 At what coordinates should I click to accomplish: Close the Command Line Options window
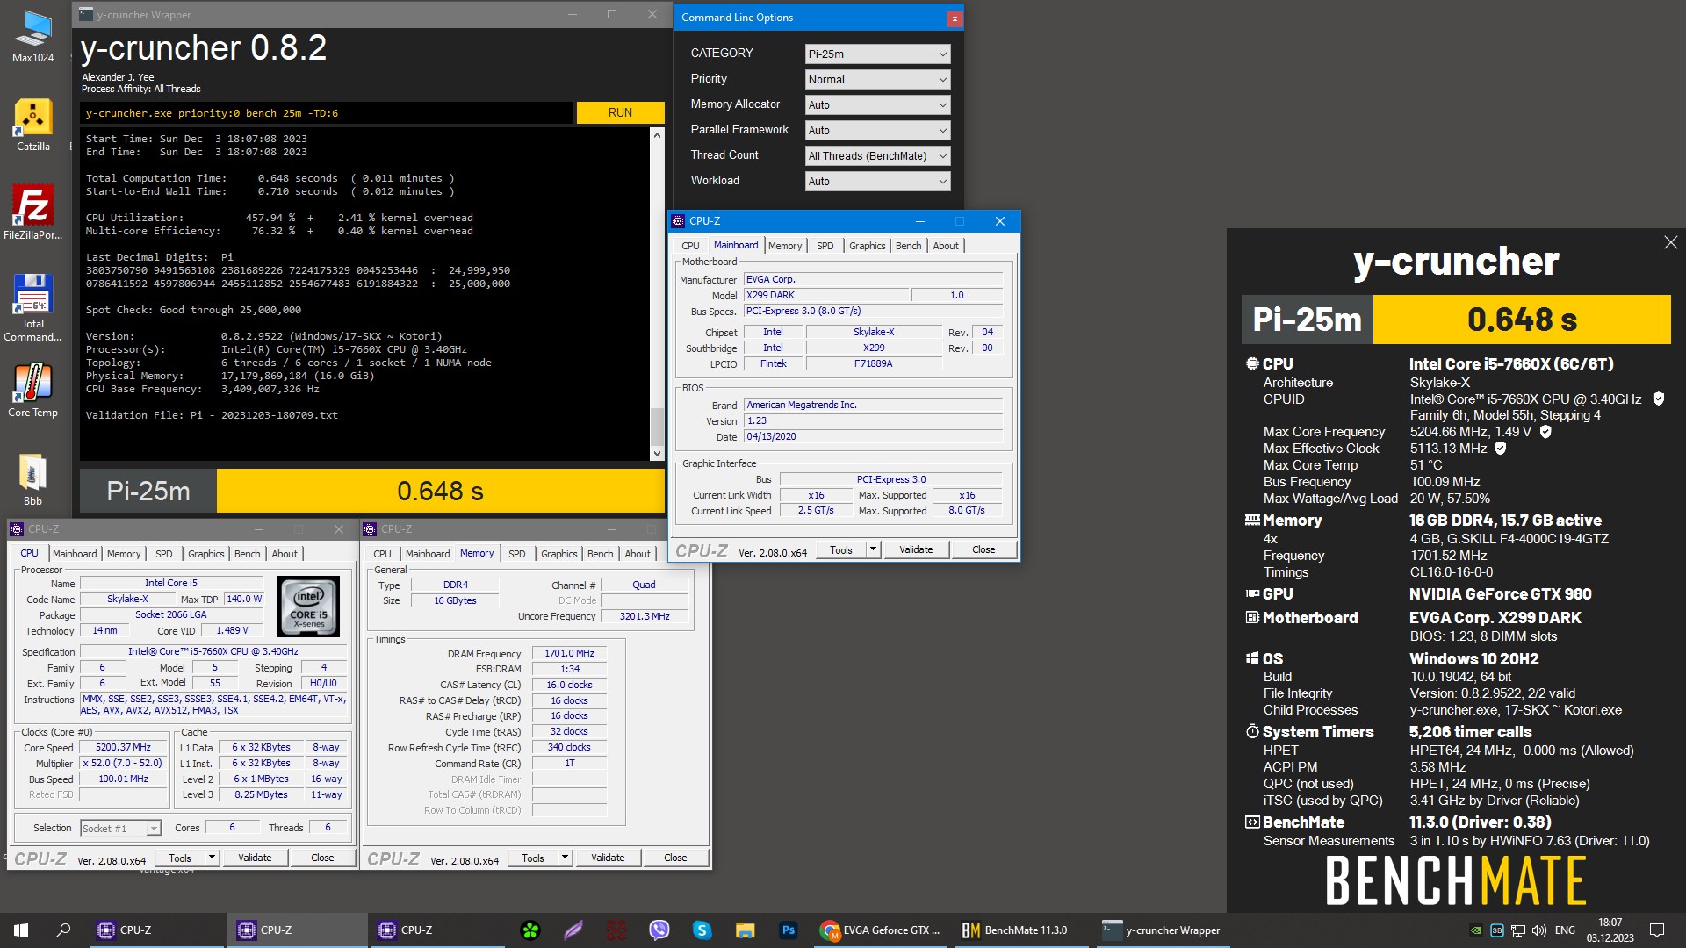pos(954,18)
